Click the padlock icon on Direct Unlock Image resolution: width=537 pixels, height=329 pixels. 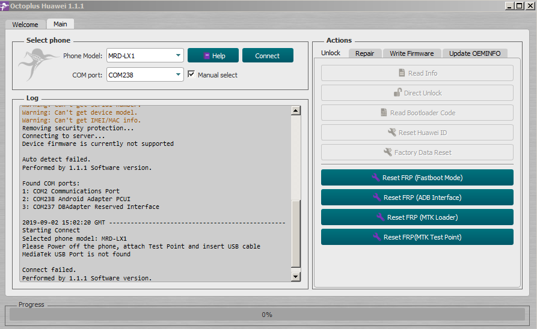[397, 92]
